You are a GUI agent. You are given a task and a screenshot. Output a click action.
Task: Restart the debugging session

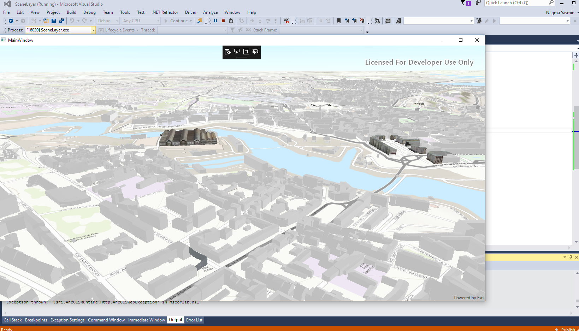coord(231,21)
